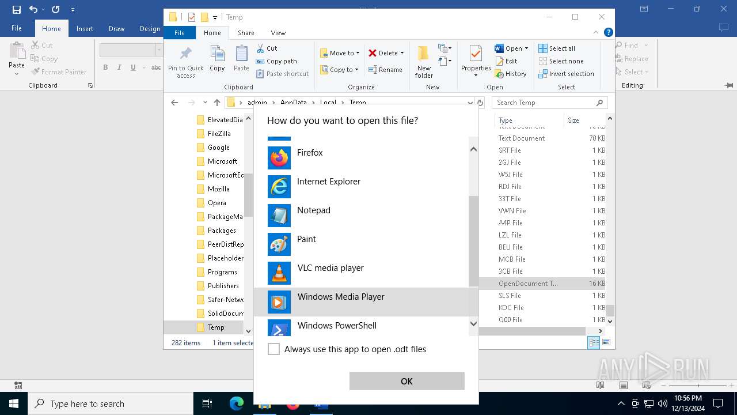
Task: Open the Copy to dropdown
Action: 340,70
